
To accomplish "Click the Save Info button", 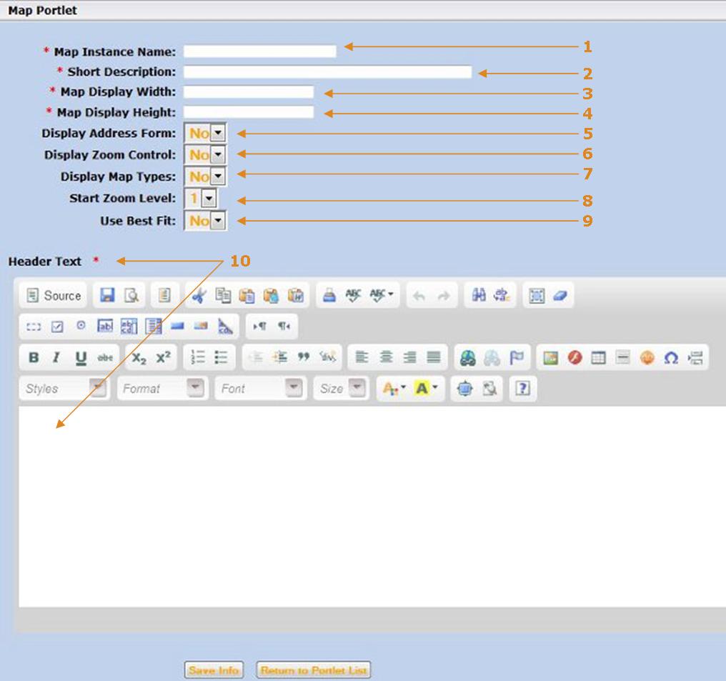I will [x=214, y=670].
